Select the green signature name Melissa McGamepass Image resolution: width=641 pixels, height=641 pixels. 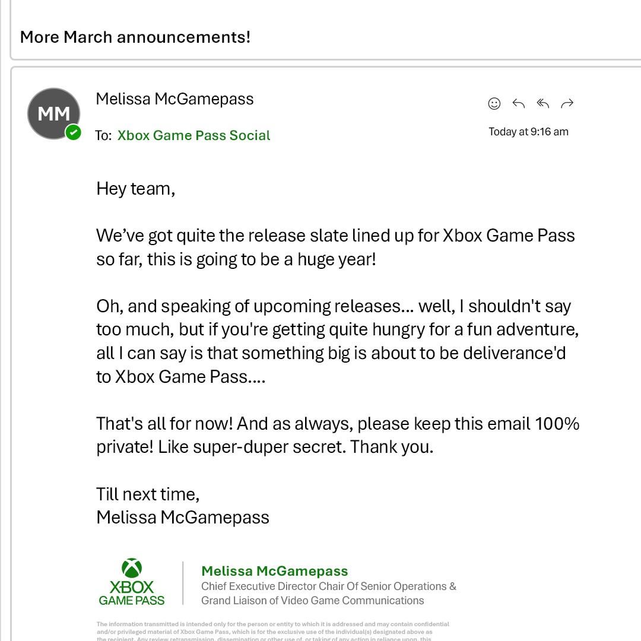(274, 571)
